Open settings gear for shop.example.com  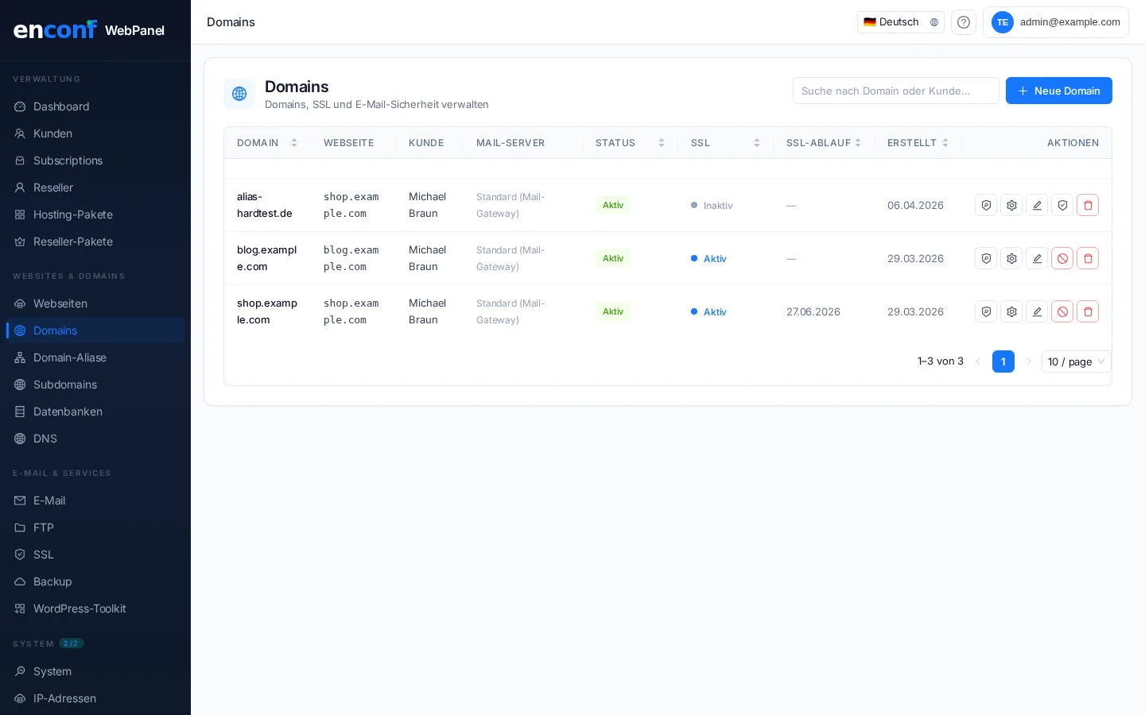click(1011, 311)
